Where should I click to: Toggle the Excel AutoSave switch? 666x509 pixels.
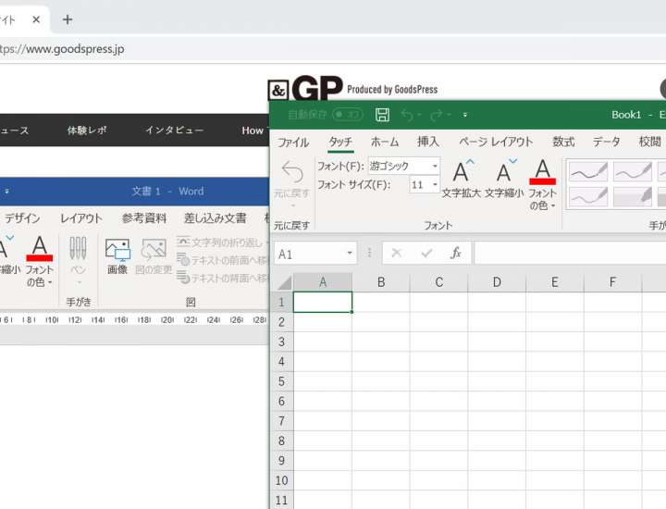coord(348,115)
